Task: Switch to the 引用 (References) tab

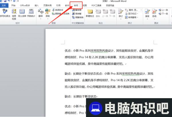Action: pyautogui.click(x=58, y=5)
